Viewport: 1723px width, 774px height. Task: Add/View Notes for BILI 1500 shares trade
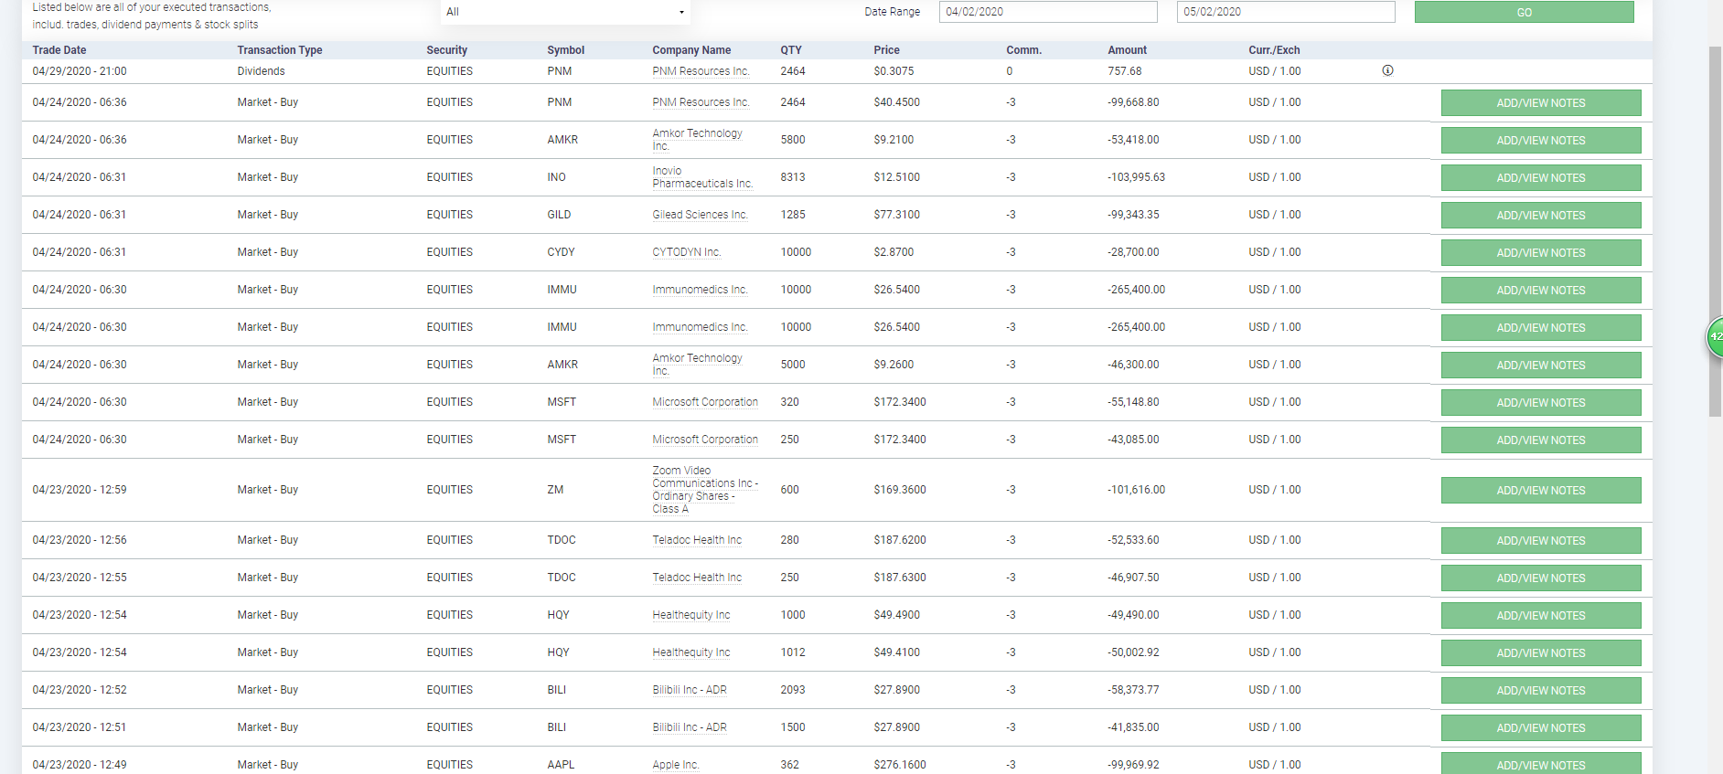coord(1541,728)
